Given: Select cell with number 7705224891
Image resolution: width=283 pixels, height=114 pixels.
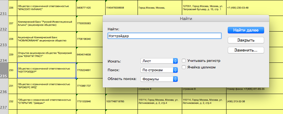Looking at the screenshot, I should [x=89, y=71].
